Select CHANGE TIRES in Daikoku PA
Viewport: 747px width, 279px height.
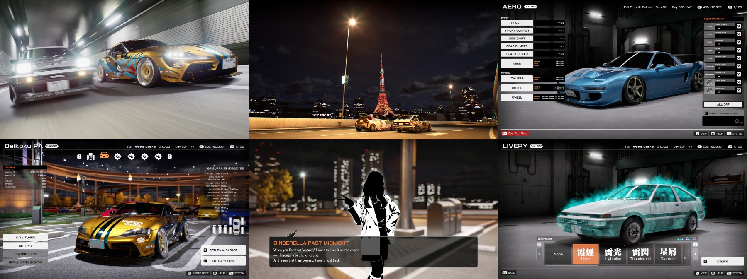click(x=25, y=254)
